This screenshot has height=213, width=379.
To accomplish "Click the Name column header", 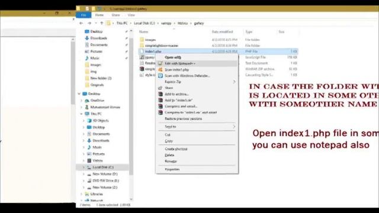I will pyautogui.click(x=143, y=31).
